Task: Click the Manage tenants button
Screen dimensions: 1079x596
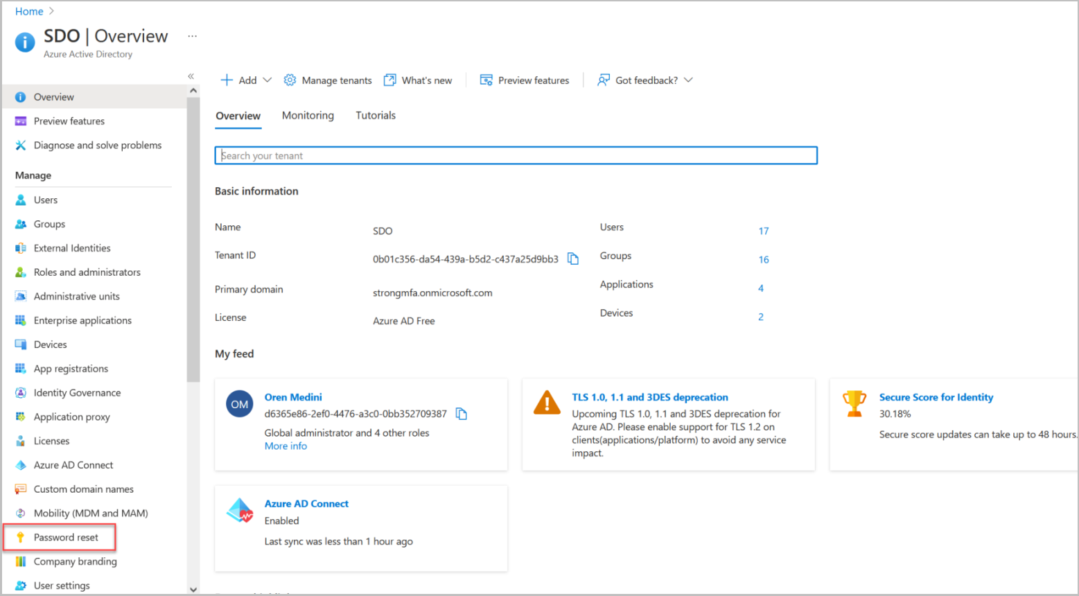Action: pos(328,80)
